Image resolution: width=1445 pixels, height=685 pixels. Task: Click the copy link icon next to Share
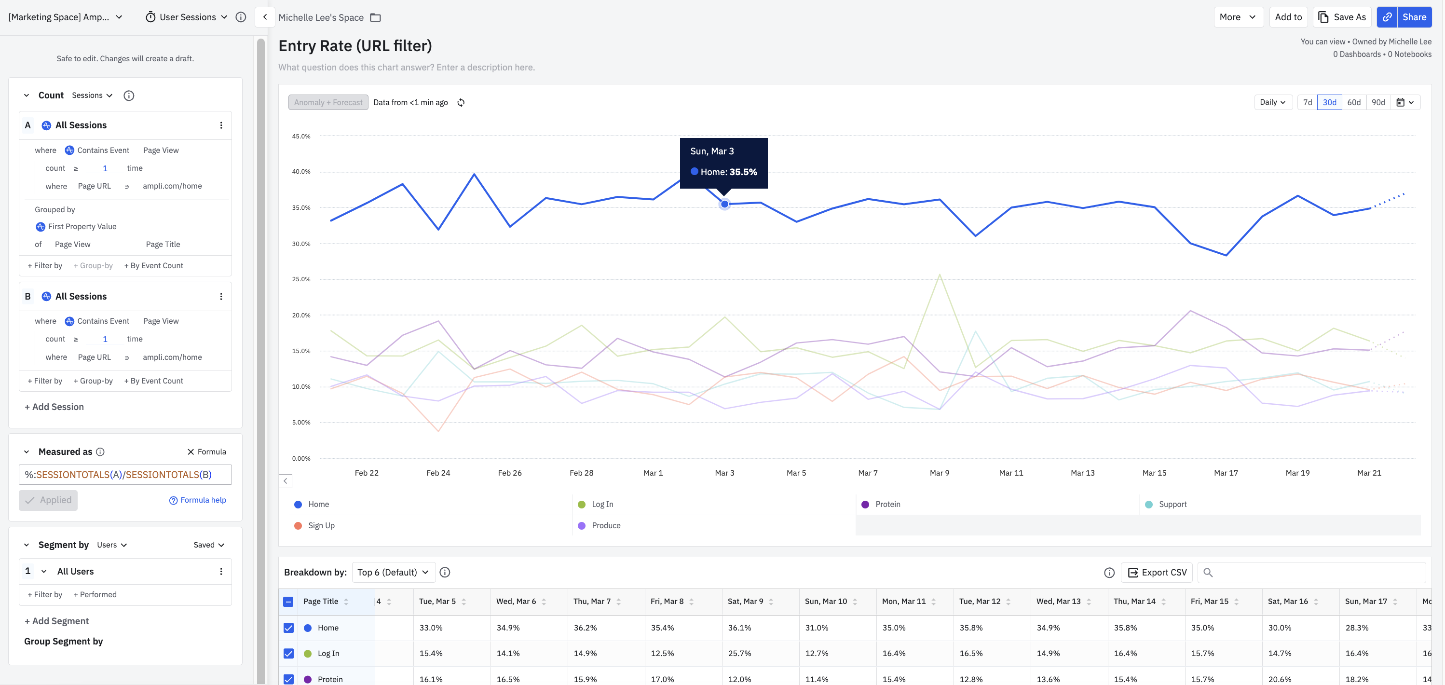(1386, 17)
